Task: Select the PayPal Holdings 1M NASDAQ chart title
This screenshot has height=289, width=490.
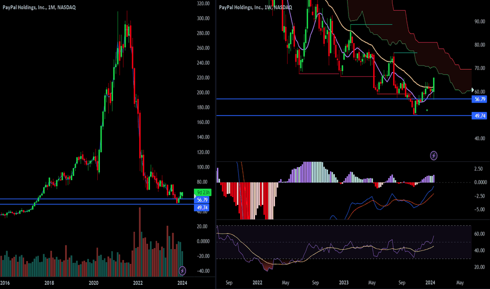Action: (39, 7)
